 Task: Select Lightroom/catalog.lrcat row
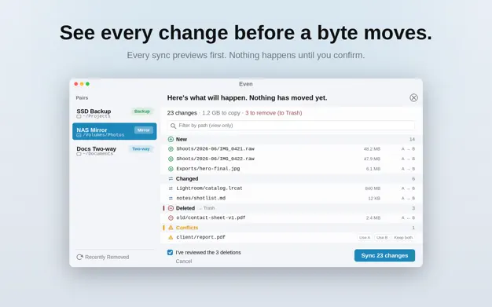coord(291,188)
